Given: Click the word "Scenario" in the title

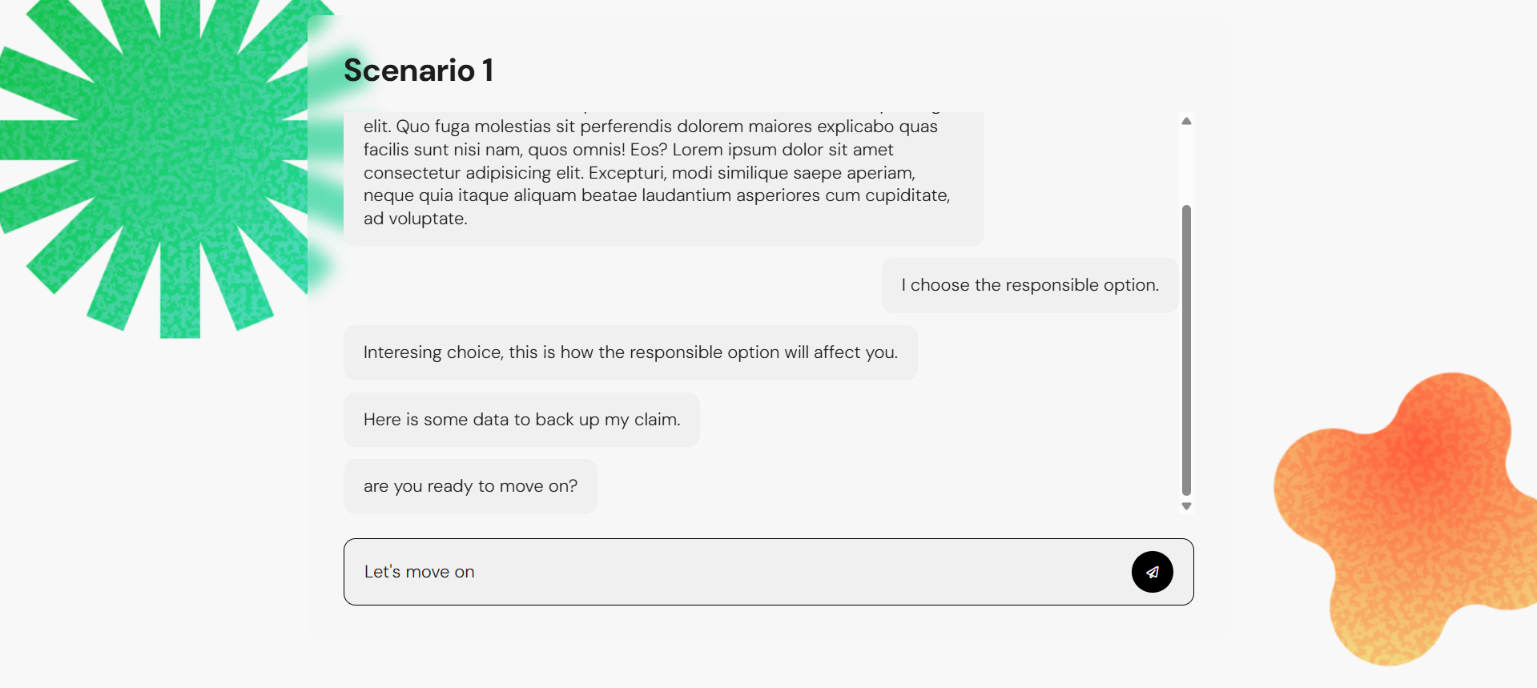Looking at the screenshot, I should (409, 70).
